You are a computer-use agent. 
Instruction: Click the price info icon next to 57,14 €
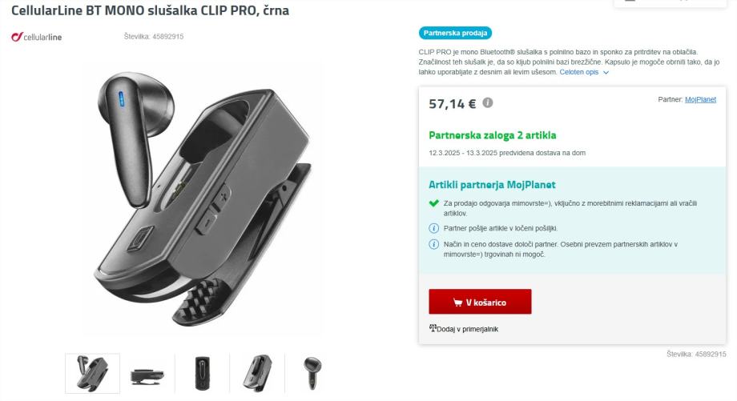pyautogui.click(x=488, y=102)
